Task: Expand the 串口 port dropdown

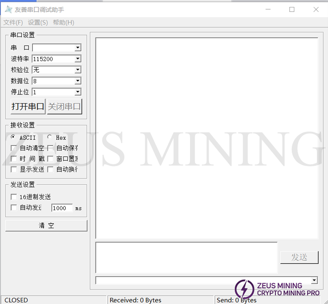Action: click(x=78, y=48)
